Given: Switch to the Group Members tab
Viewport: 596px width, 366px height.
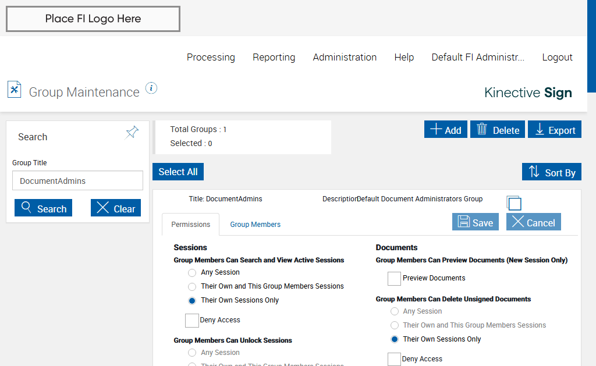Looking at the screenshot, I should point(255,225).
